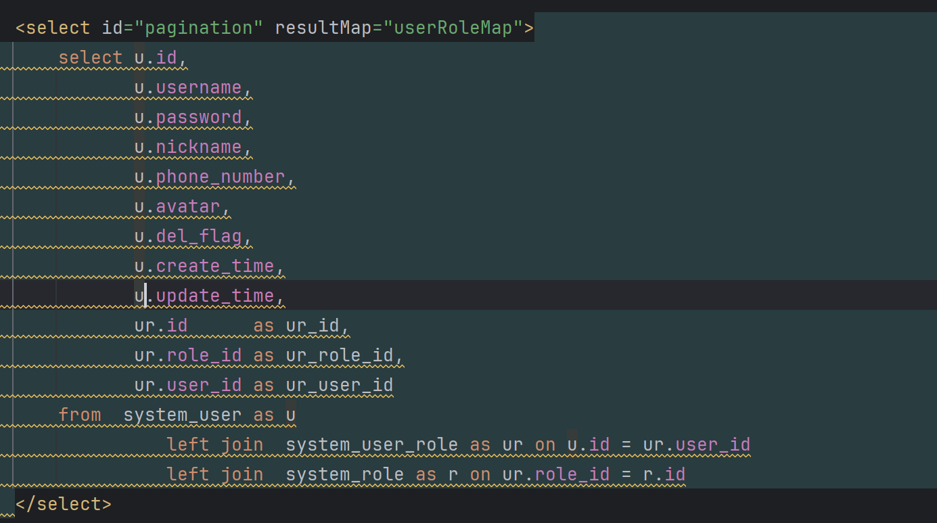
Task: Click the system_user table name
Action: [x=182, y=415]
